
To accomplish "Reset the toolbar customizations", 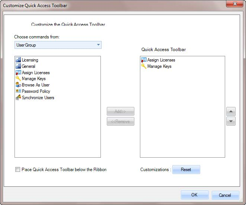I will [186, 170].
